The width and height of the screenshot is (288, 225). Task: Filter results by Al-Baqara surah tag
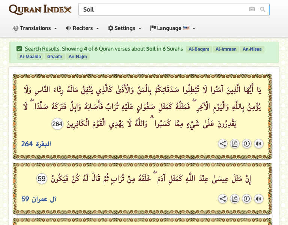[x=199, y=49]
